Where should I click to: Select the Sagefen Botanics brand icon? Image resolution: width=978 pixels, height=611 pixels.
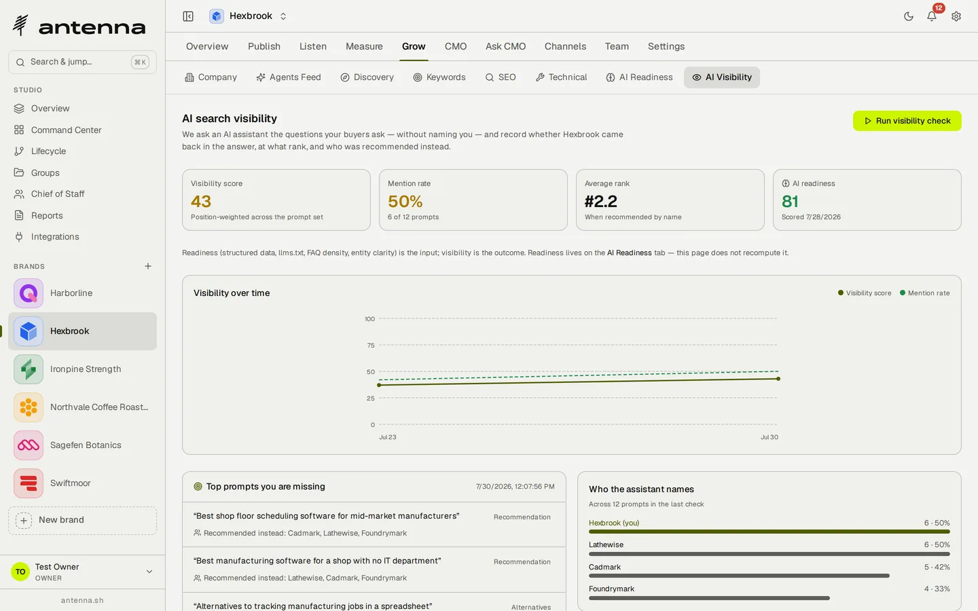coord(29,445)
